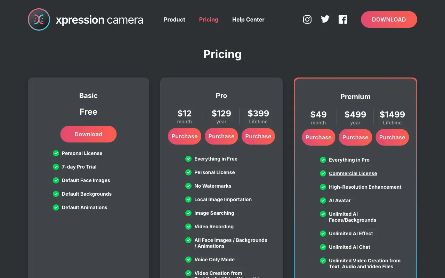Click check icon beside Everything in Free
Screen dimensions: 445x278
[x=188, y=159]
